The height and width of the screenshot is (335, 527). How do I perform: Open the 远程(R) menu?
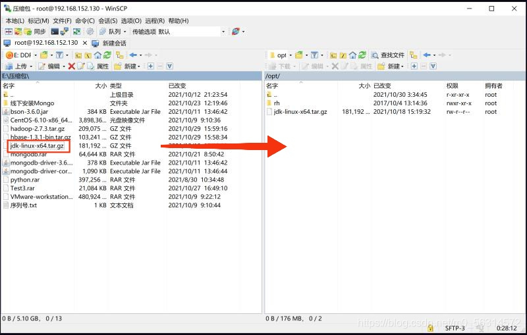click(155, 21)
